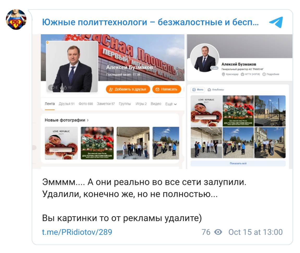Click the Краснодар location pin icon
The height and width of the screenshot is (253, 300).
click(x=223, y=74)
